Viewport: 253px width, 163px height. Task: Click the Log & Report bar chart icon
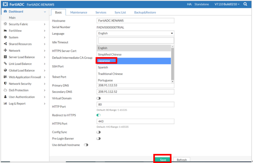click(5, 103)
